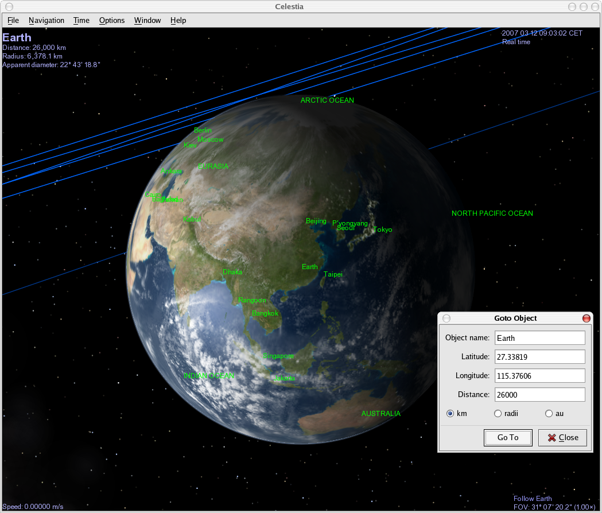Select the radii distance unit
The width and height of the screenshot is (602, 513).
click(x=498, y=414)
